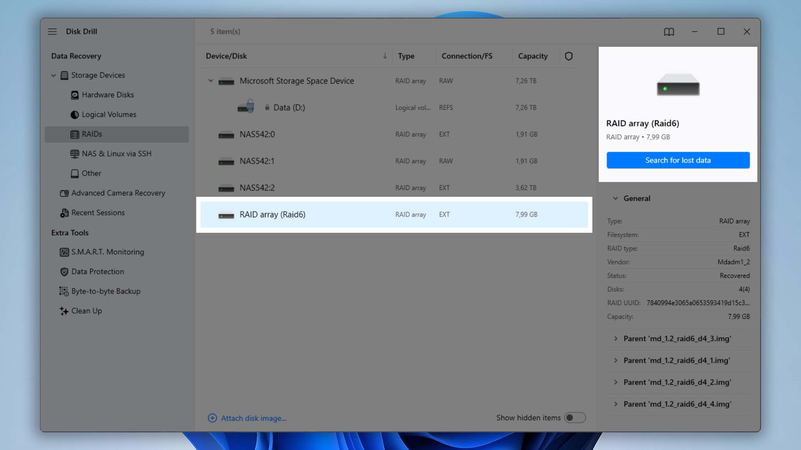Open the hamburger menu icon
Image resolution: width=801 pixels, height=450 pixels.
coord(52,31)
